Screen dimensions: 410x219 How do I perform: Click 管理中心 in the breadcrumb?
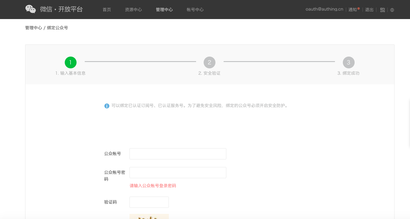click(34, 28)
